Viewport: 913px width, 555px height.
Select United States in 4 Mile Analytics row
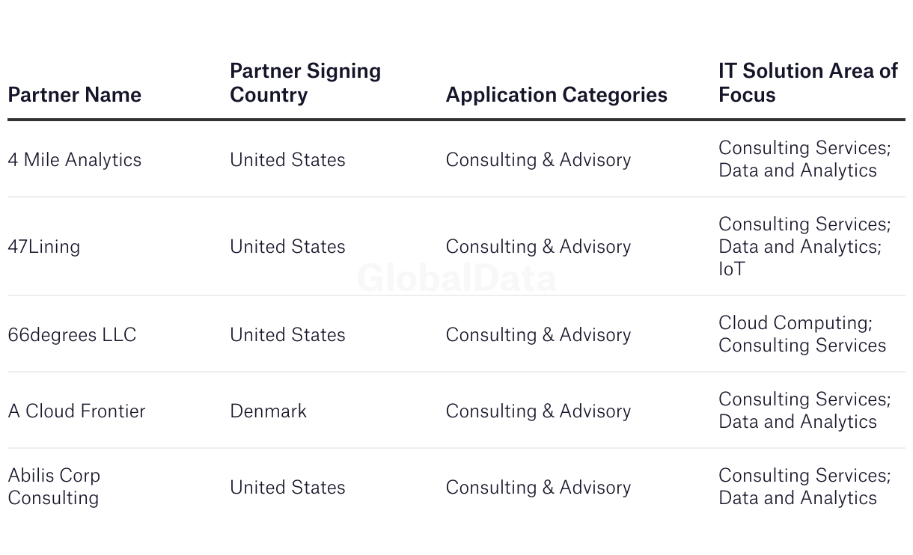pyautogui.click(x=287, y=160)
